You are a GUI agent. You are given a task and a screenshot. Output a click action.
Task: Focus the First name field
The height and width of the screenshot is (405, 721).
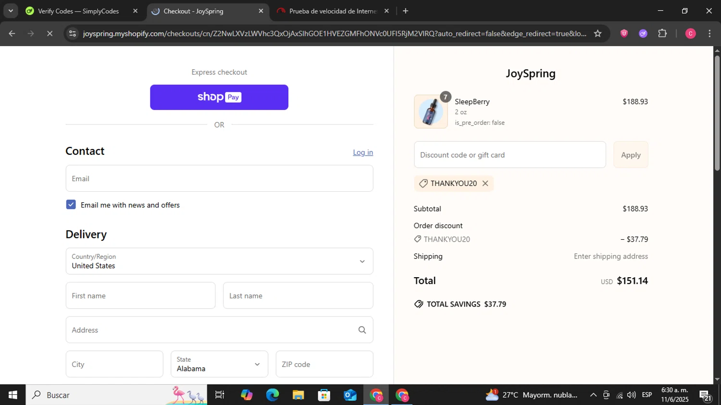click(140, 295)
